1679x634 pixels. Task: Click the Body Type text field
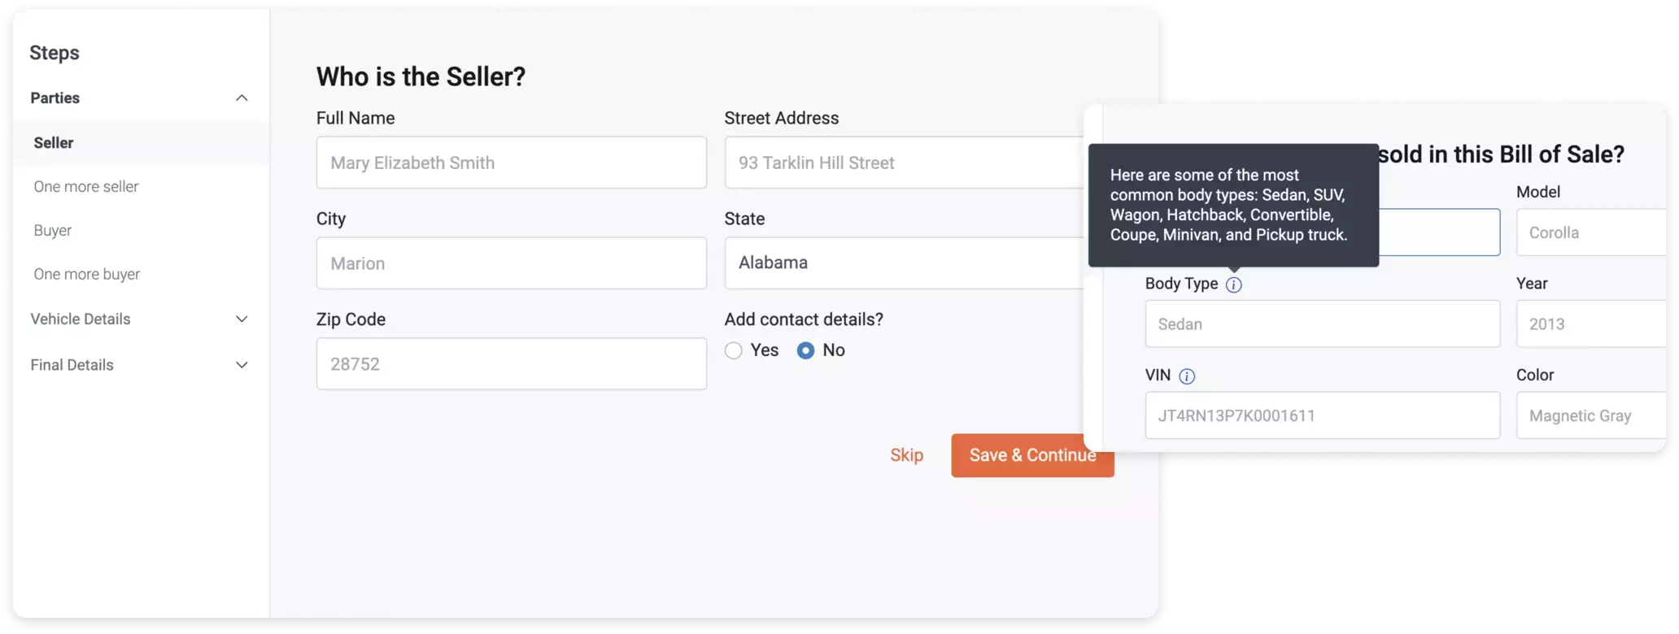pyautogui.click(x=1322, y=324)
